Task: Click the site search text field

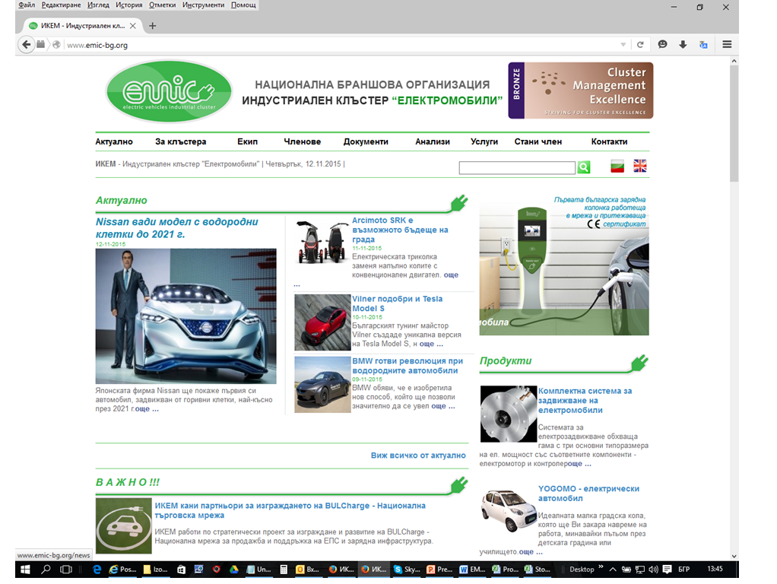Action: 517,167
